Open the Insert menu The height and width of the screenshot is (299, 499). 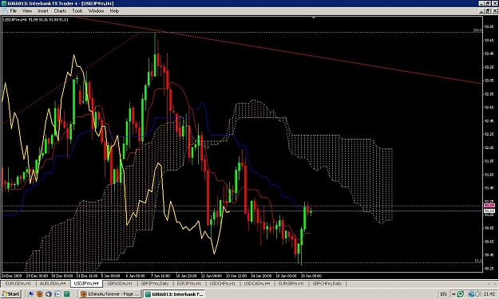point(43,11)
